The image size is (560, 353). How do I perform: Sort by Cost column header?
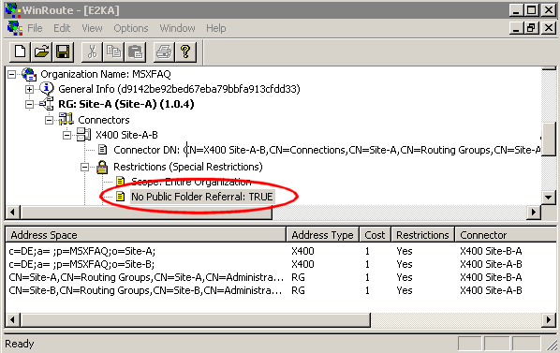[x=375, y=235]
